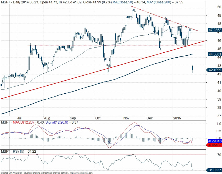Click the RSI(15) = 64.22 label
Viewport: 222px width, 174px height.
24,151
